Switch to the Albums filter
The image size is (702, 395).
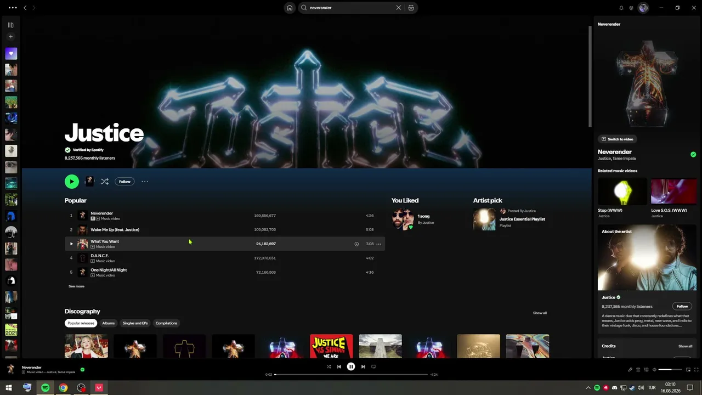pyautogui.click(x=109, y=323)
